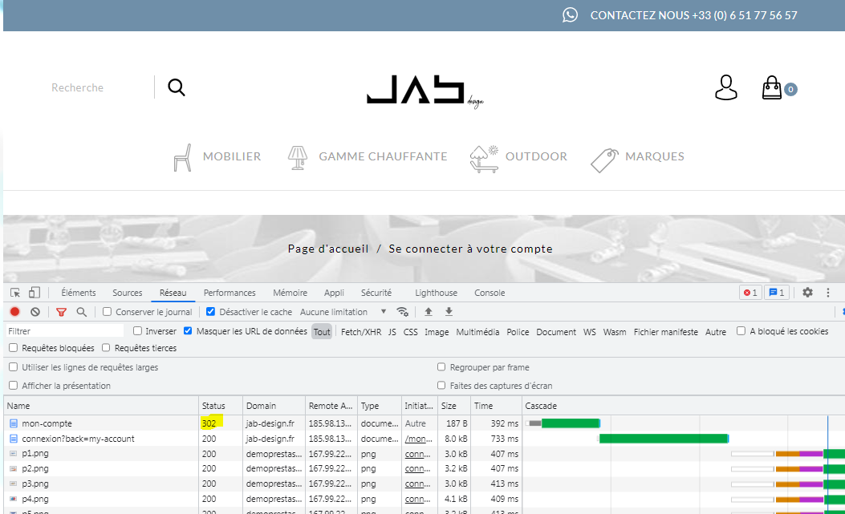Image resolution: width=845 pixels, height=514 pixels.
Task: Click the search magnifier icon
Action: [x=177, y=87]
